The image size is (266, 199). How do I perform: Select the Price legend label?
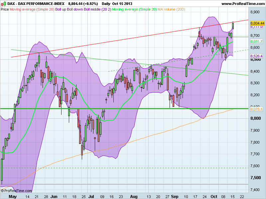click(5, 9)
